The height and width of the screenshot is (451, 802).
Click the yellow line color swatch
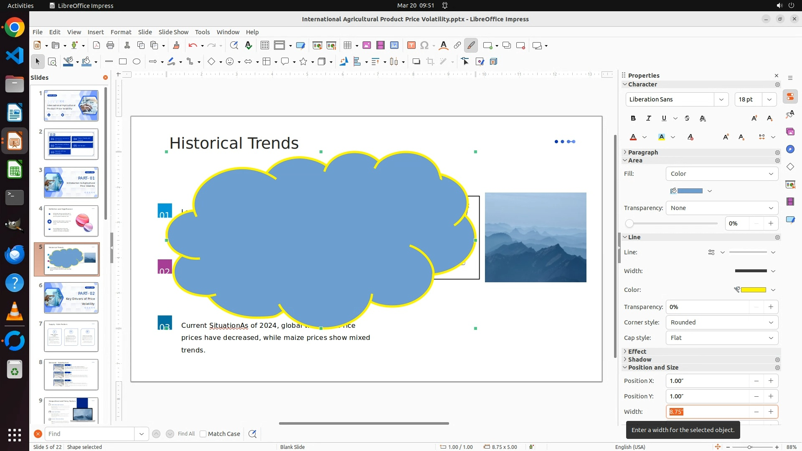(x=753, y=290)
